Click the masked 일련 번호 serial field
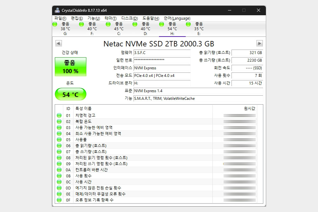The image size is (318, 212). [x=162, y=60]
